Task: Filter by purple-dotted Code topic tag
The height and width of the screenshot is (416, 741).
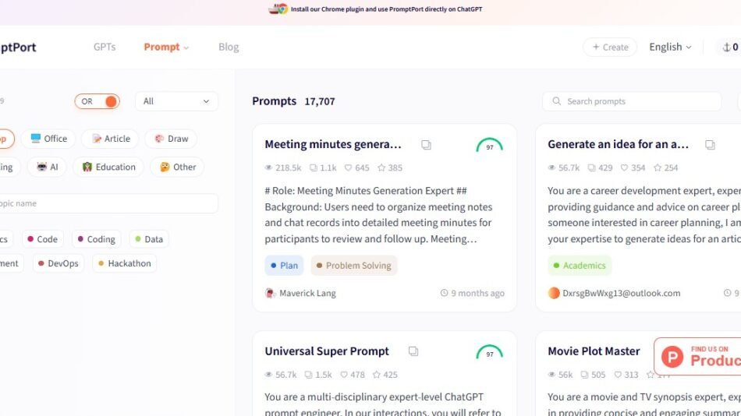Action: [41, 239]
